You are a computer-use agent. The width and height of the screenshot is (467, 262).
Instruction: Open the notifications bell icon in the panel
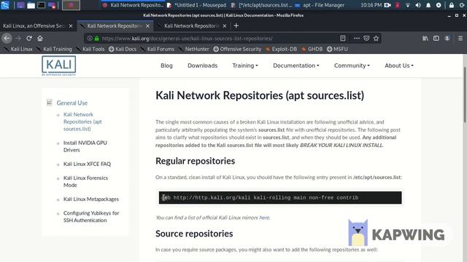tap(428, 5)
